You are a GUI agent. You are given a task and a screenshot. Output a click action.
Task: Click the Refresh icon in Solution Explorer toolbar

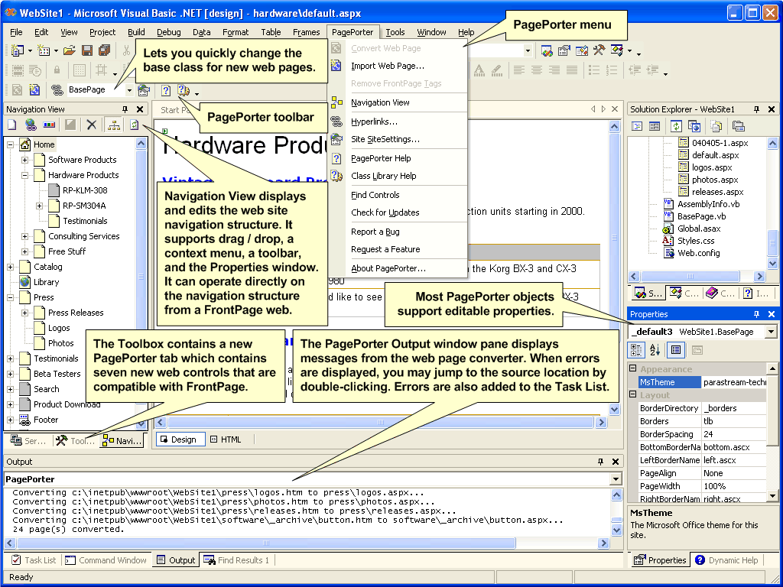[676, 126]
